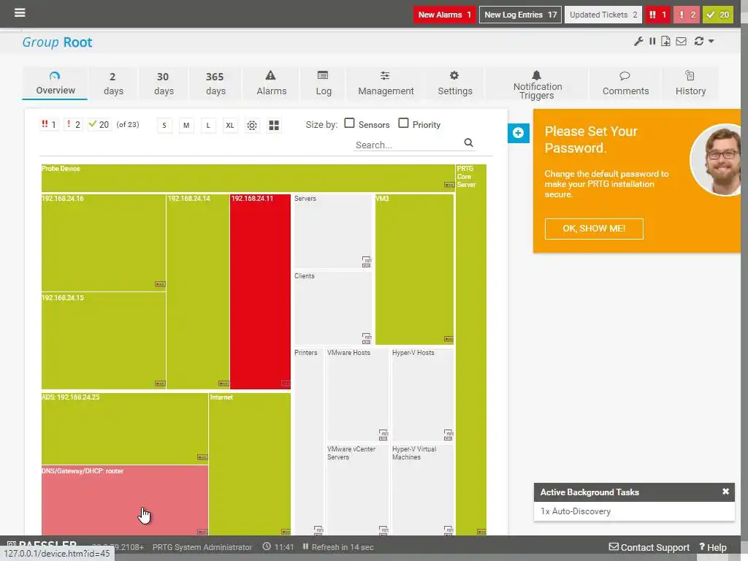Open the 2 days tab

(x=113, y=83)
